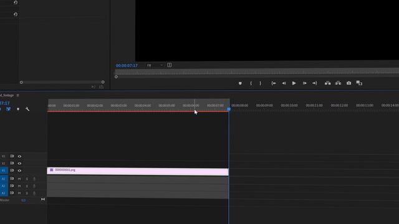Click the 00:00:03:00 mark on timeline ruler
This screenshot has height=224, width=399.
click(118, 105)
